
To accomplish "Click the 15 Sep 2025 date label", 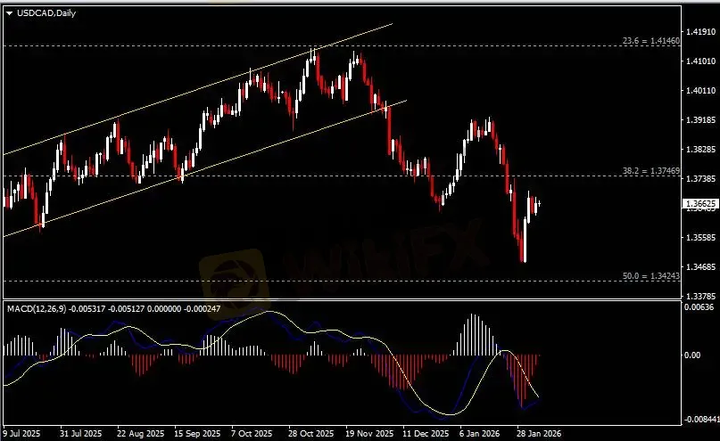I will [x=197, y=433].
